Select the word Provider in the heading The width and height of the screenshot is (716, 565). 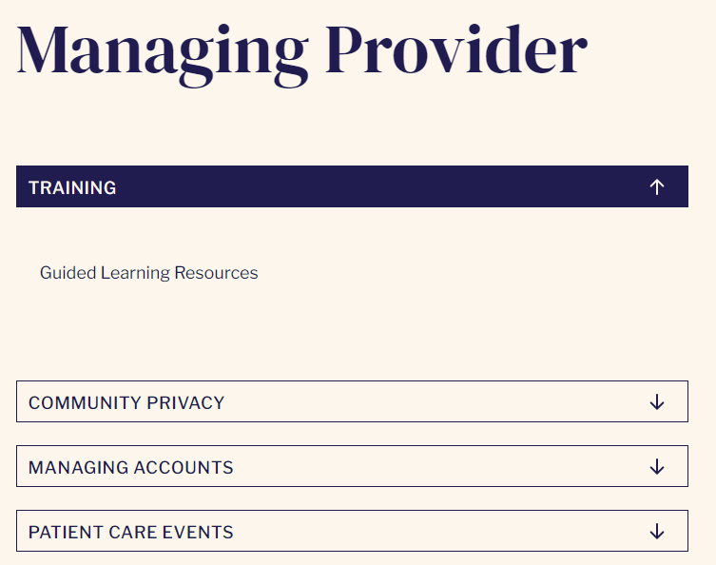(x=456, y=49)
